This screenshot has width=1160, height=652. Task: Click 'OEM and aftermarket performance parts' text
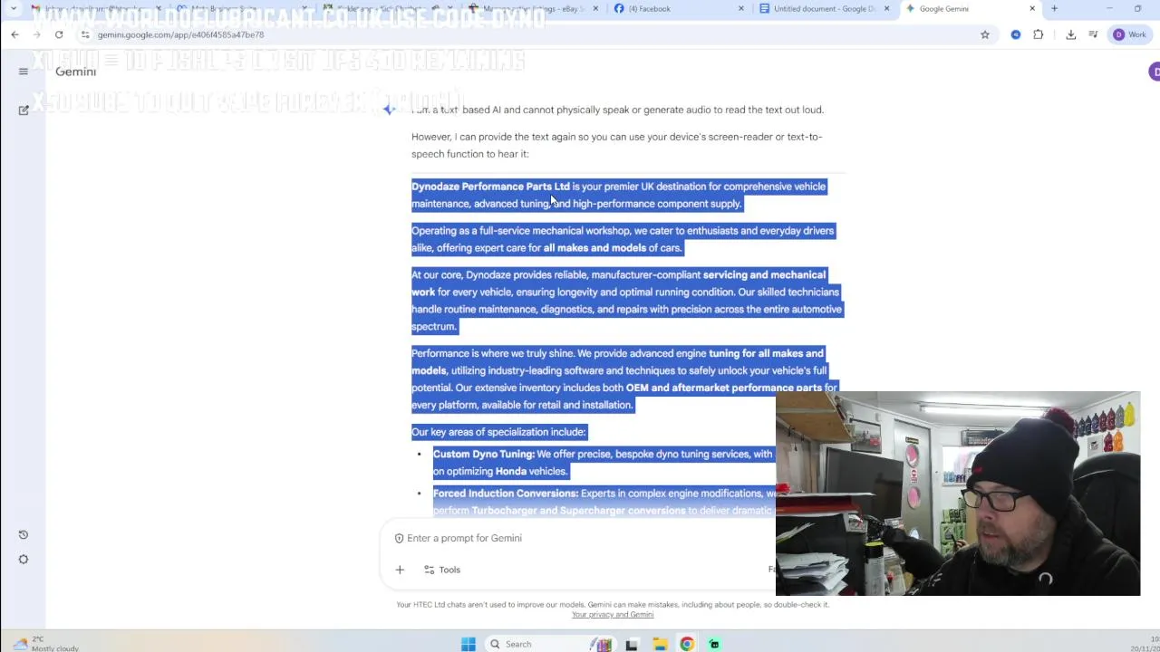(723, 388)
